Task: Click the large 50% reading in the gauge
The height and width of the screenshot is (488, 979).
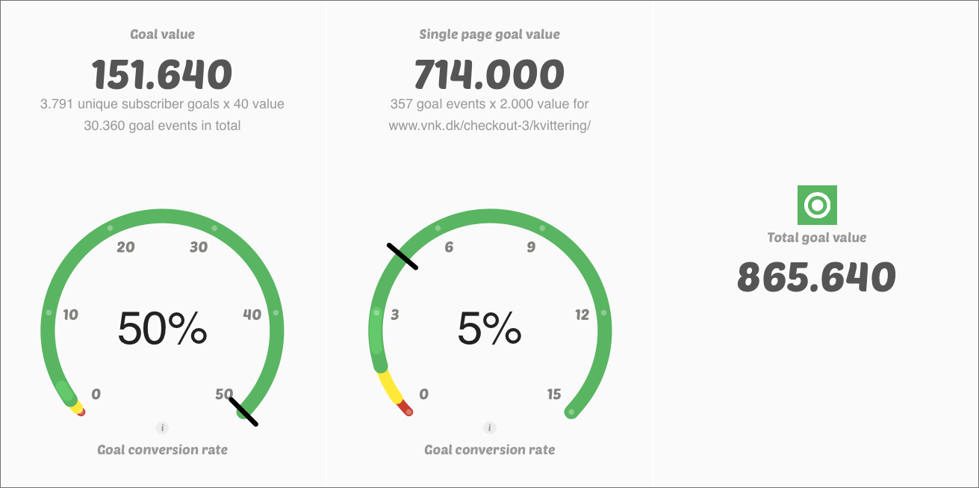Action: 162,329
